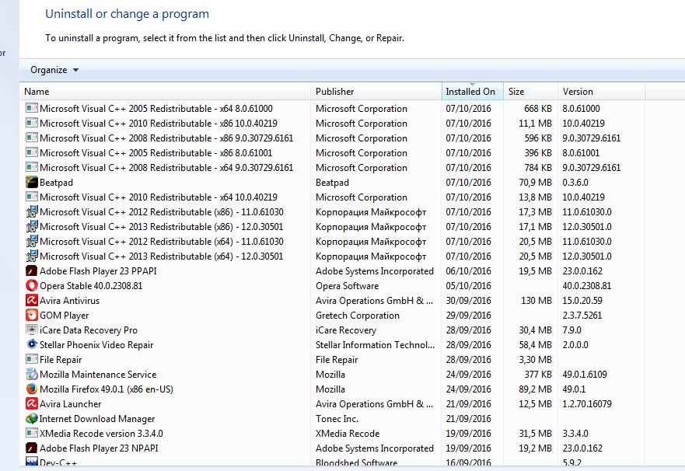Click the 30/09/2016 install date

click(468, 301)
